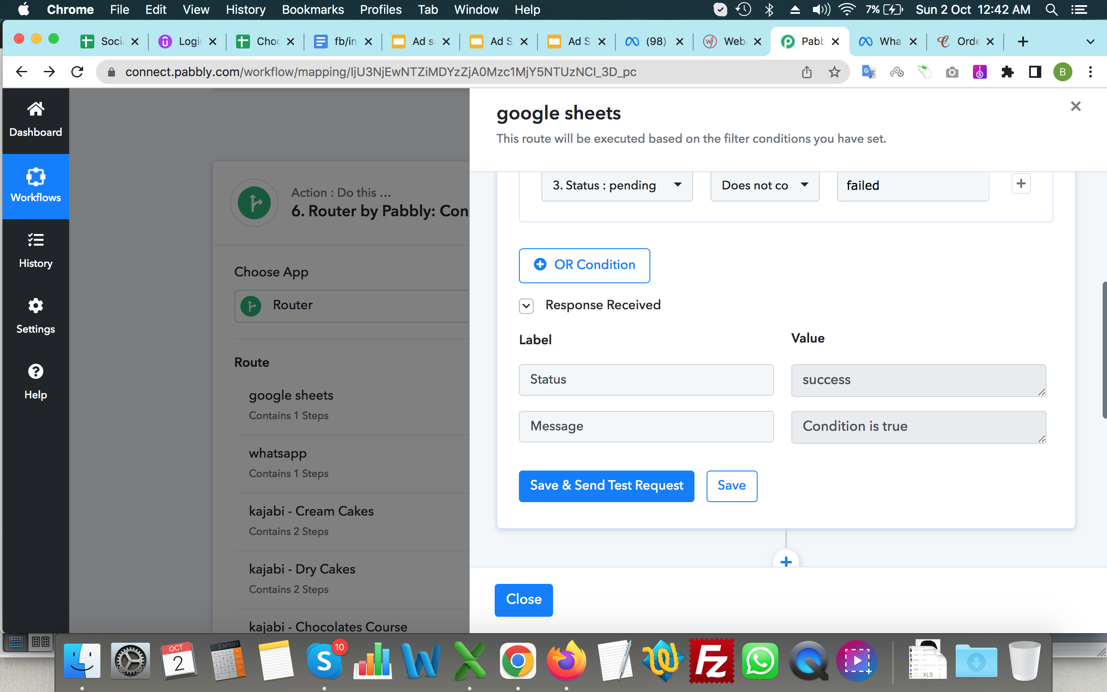Screen dimensions: 1107x692
Task: Click the Message label field
Action: pos(646,426)
